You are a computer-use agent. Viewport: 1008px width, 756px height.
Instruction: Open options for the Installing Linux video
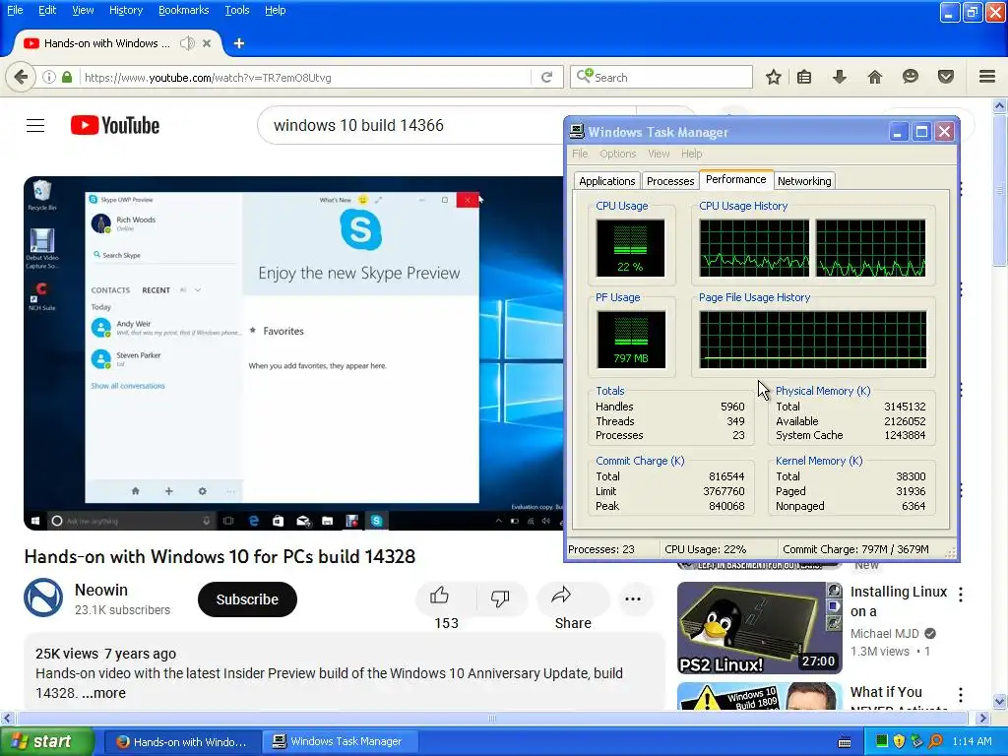(x=961, y=594)
